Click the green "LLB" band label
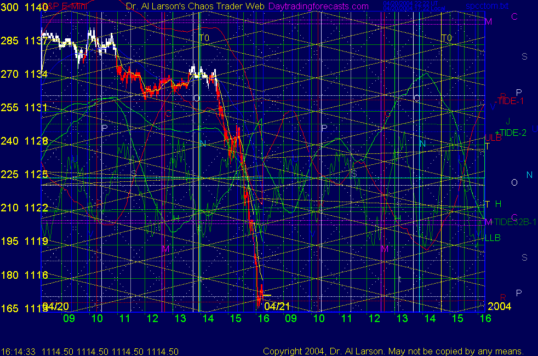538x356 pixels. (x=493, y=238)
